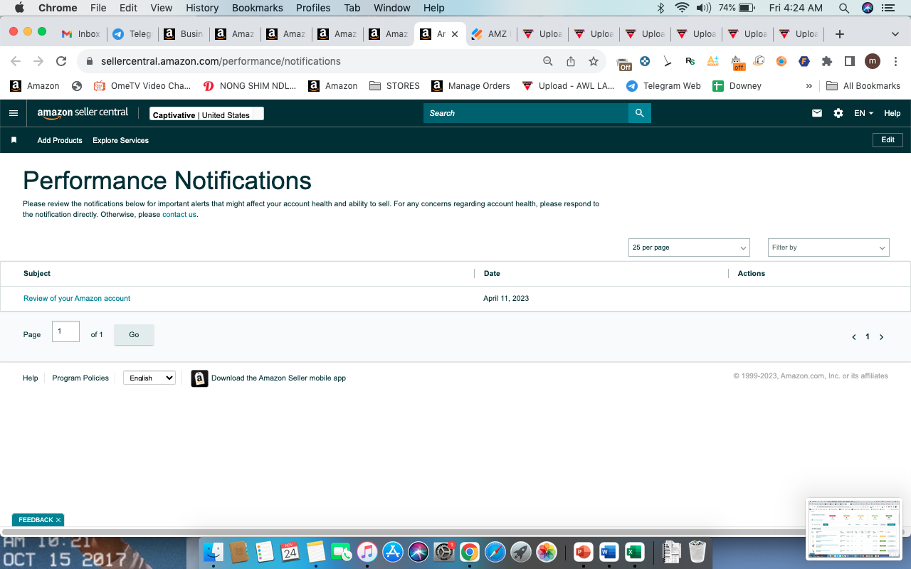This screenshot has height=569, width=911.
Task: Open the Review of your Amazon account notification
Action: coord(77,299)
